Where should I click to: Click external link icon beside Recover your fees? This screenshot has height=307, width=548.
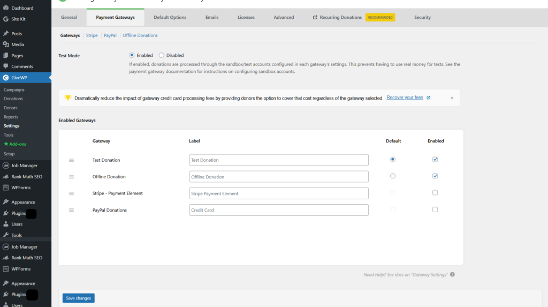428,98
